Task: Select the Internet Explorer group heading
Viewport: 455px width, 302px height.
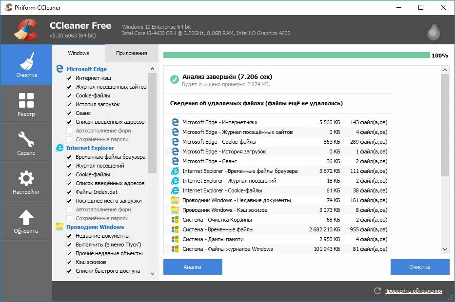Action: tap(90, 148)
